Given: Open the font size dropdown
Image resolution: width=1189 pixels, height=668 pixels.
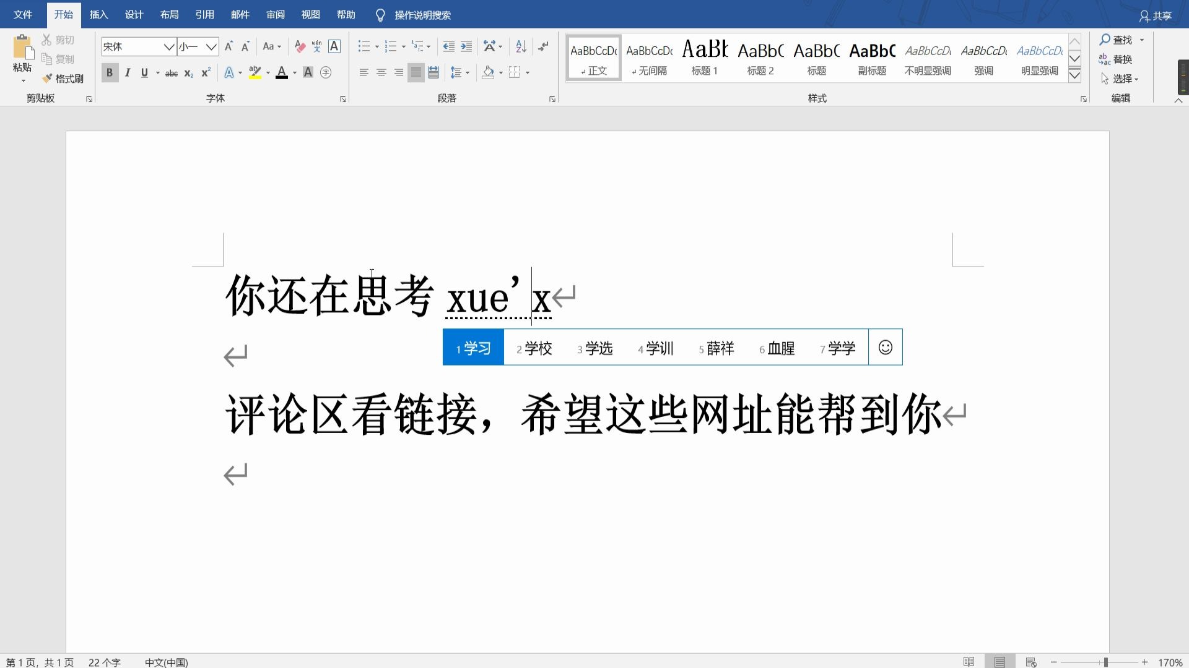Looking at the screenshot, I should pos(211,46).
